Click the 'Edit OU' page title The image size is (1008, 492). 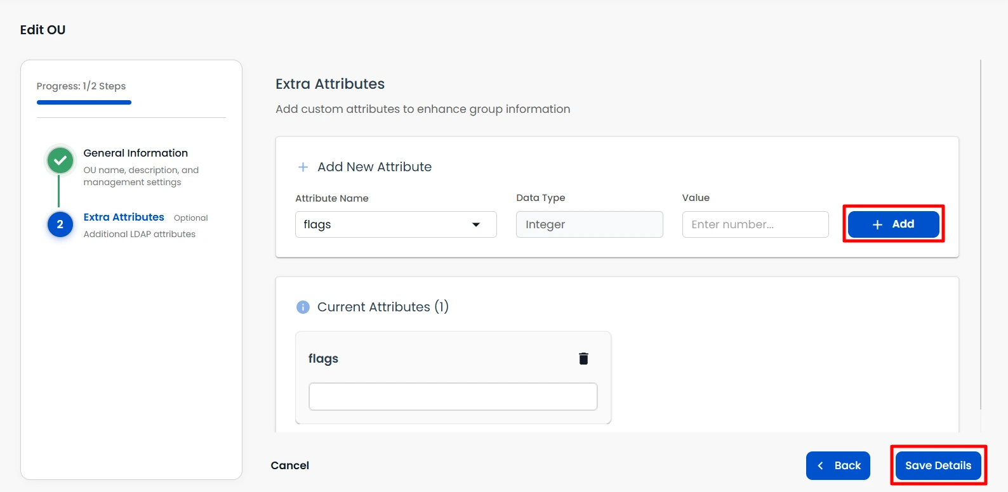(43, 30)
